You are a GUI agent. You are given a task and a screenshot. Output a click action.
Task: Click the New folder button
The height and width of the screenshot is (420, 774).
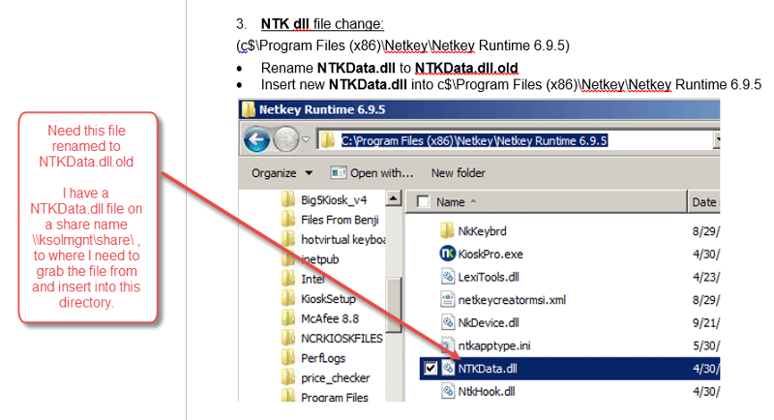coord(458,173)
